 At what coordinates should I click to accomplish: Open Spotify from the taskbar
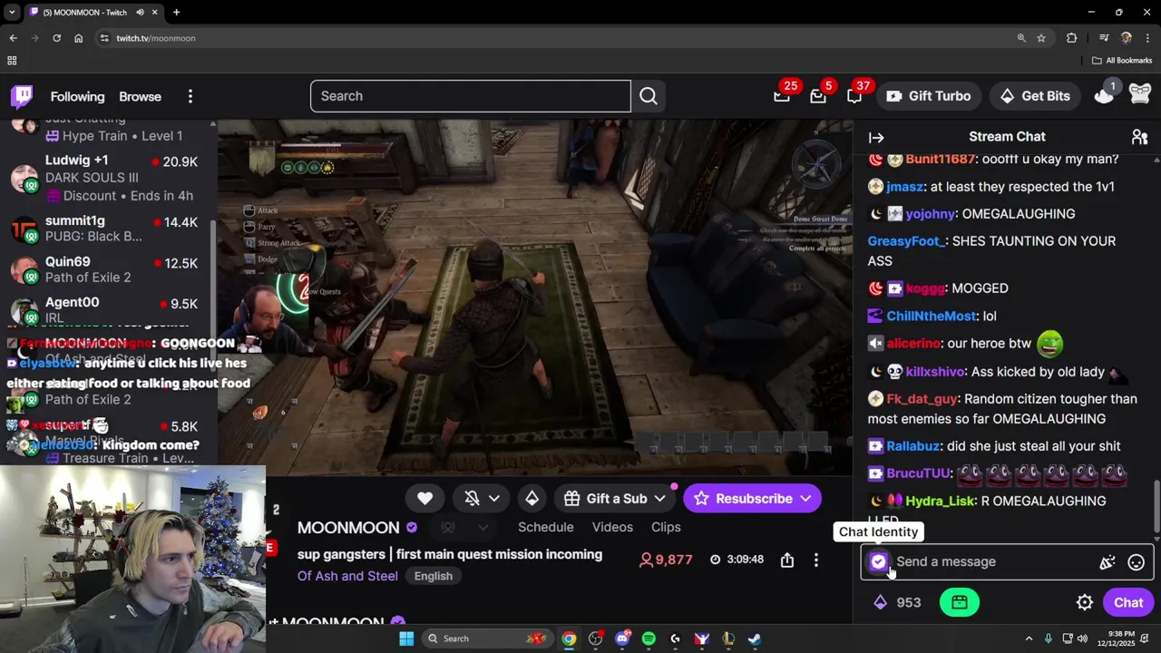649,638
